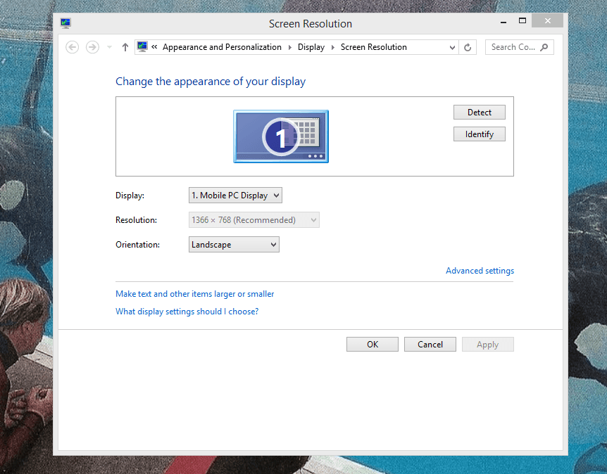Click the Apply button

pyautogui.click(x=488, y=345)
